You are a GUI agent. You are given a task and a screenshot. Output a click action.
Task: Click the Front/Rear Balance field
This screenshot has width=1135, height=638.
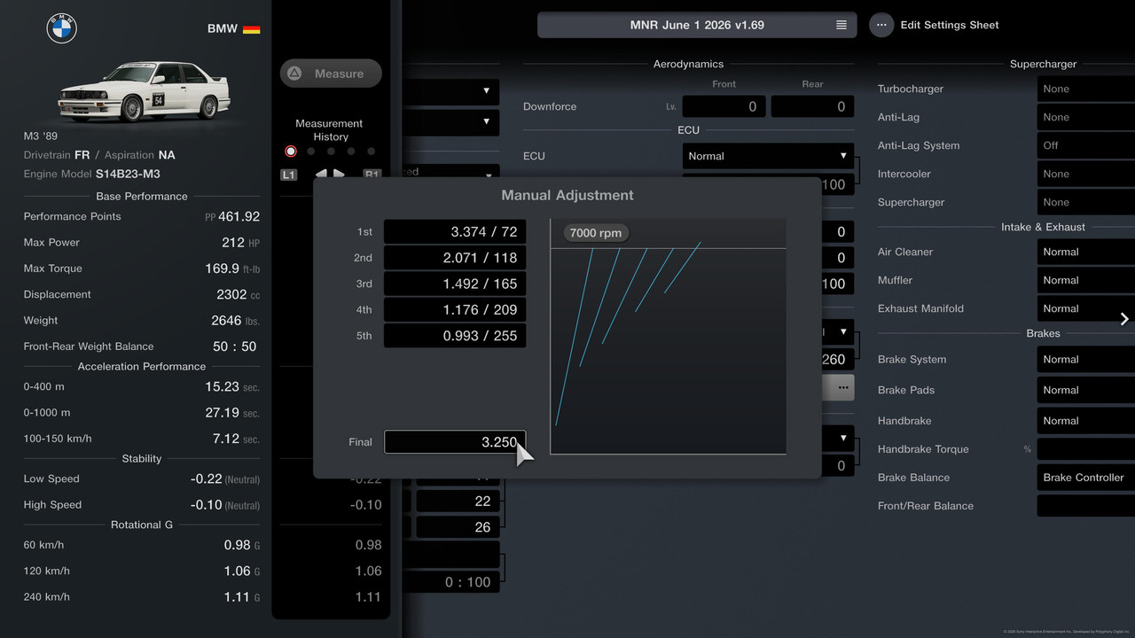[1086, 506]
